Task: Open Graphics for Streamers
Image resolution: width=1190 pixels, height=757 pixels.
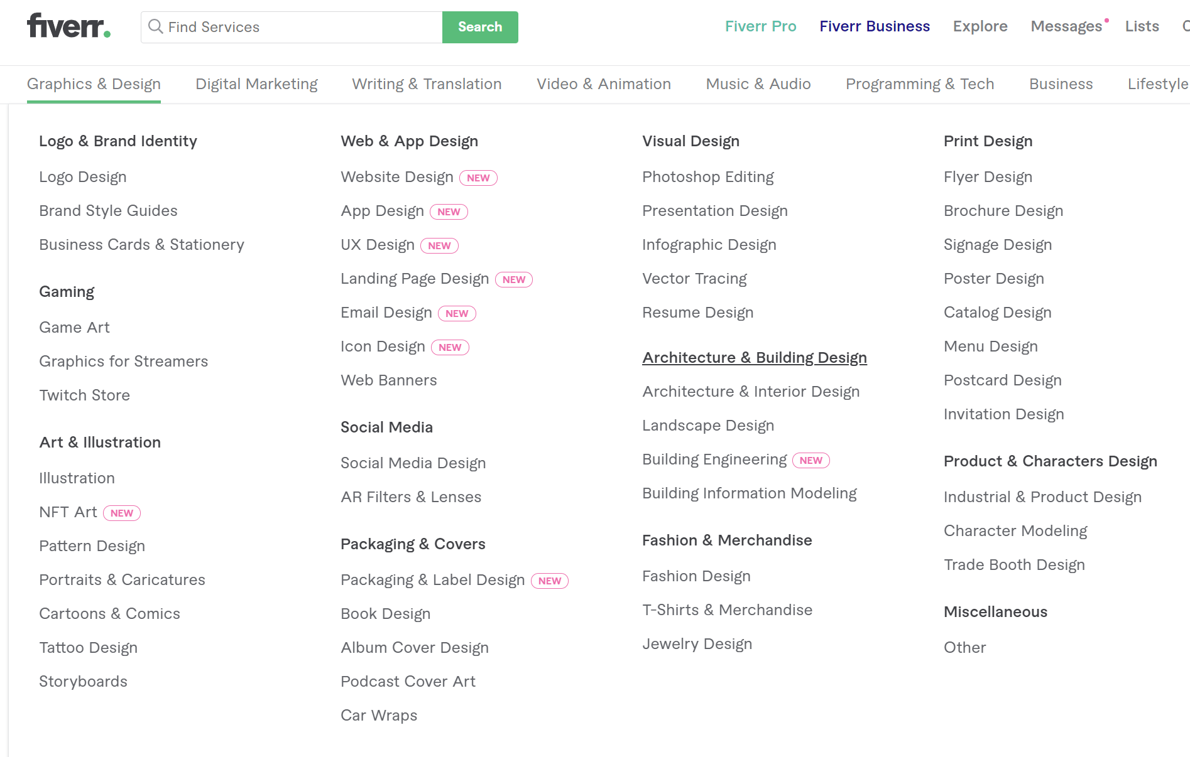Action: point(123,362)
